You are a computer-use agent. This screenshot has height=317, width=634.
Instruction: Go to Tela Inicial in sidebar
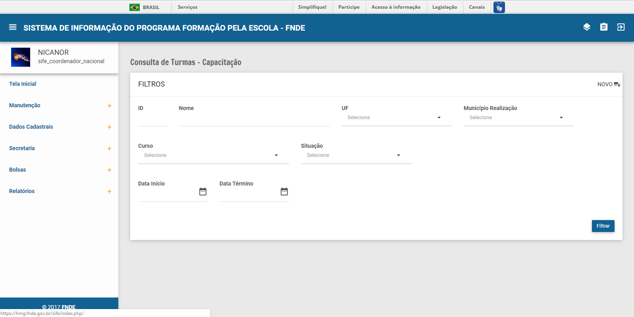pyautogui.click(x=23, y=84)
